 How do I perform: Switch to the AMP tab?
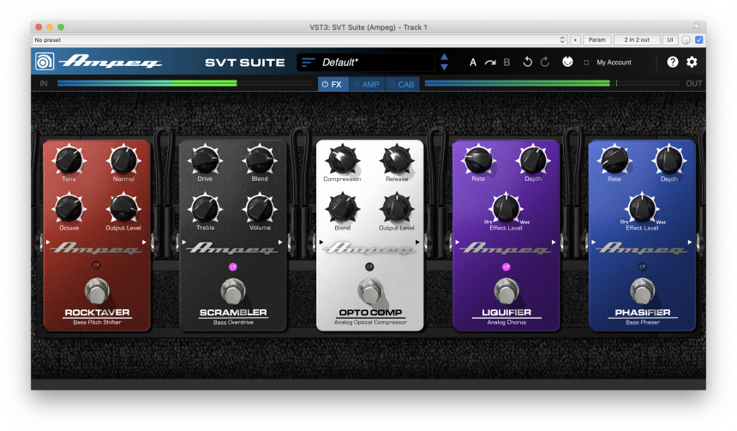(367, 84)
